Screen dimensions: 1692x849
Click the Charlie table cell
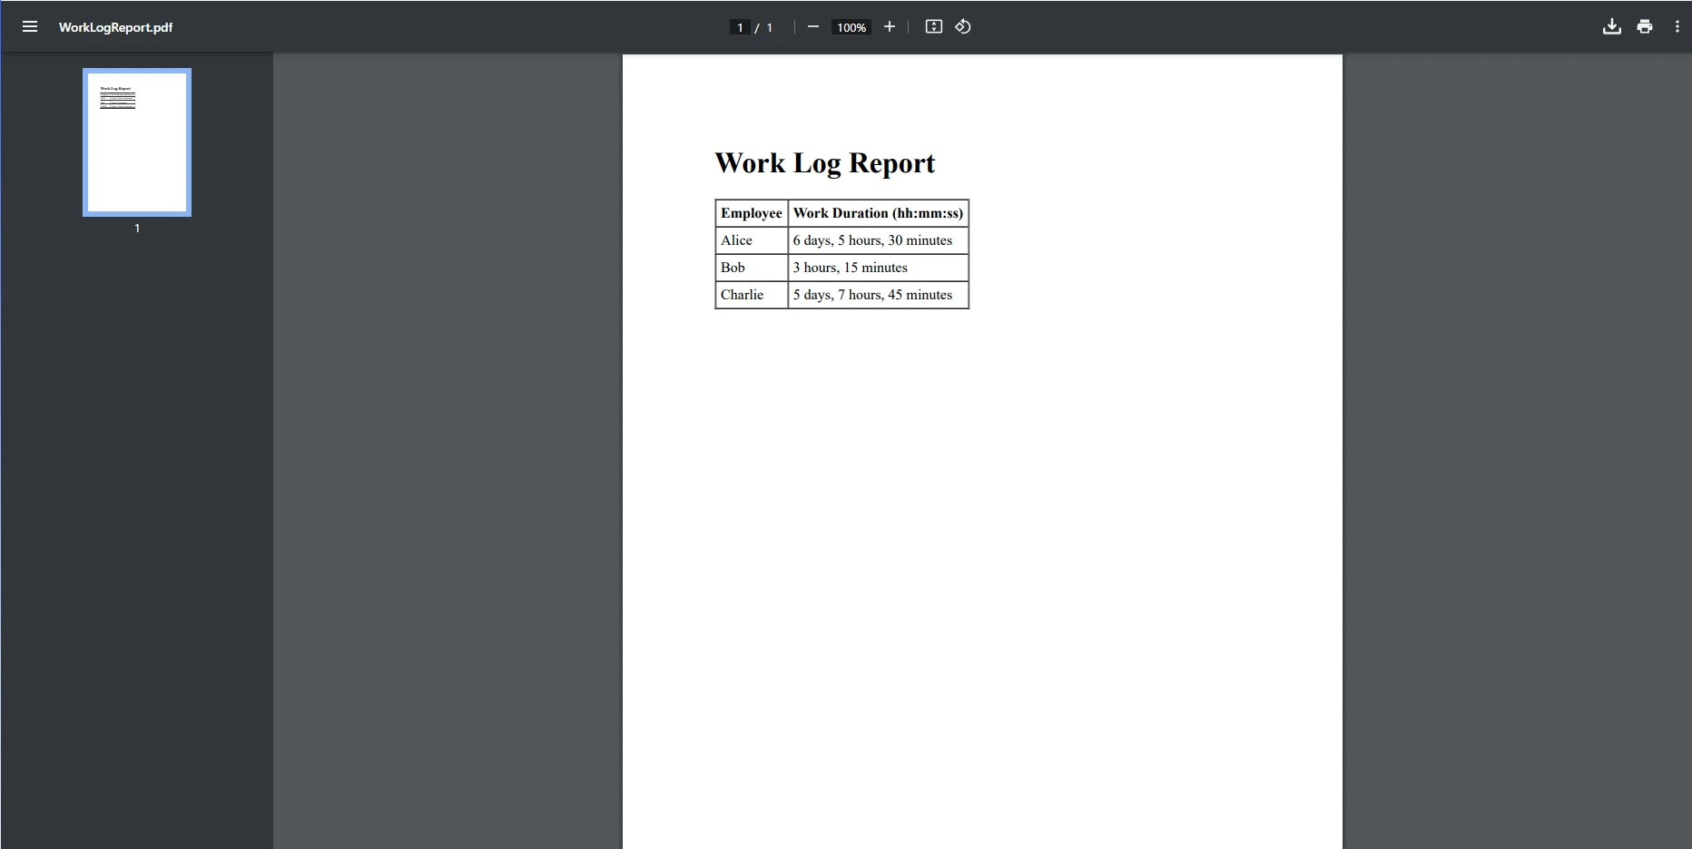pos(752,295)
